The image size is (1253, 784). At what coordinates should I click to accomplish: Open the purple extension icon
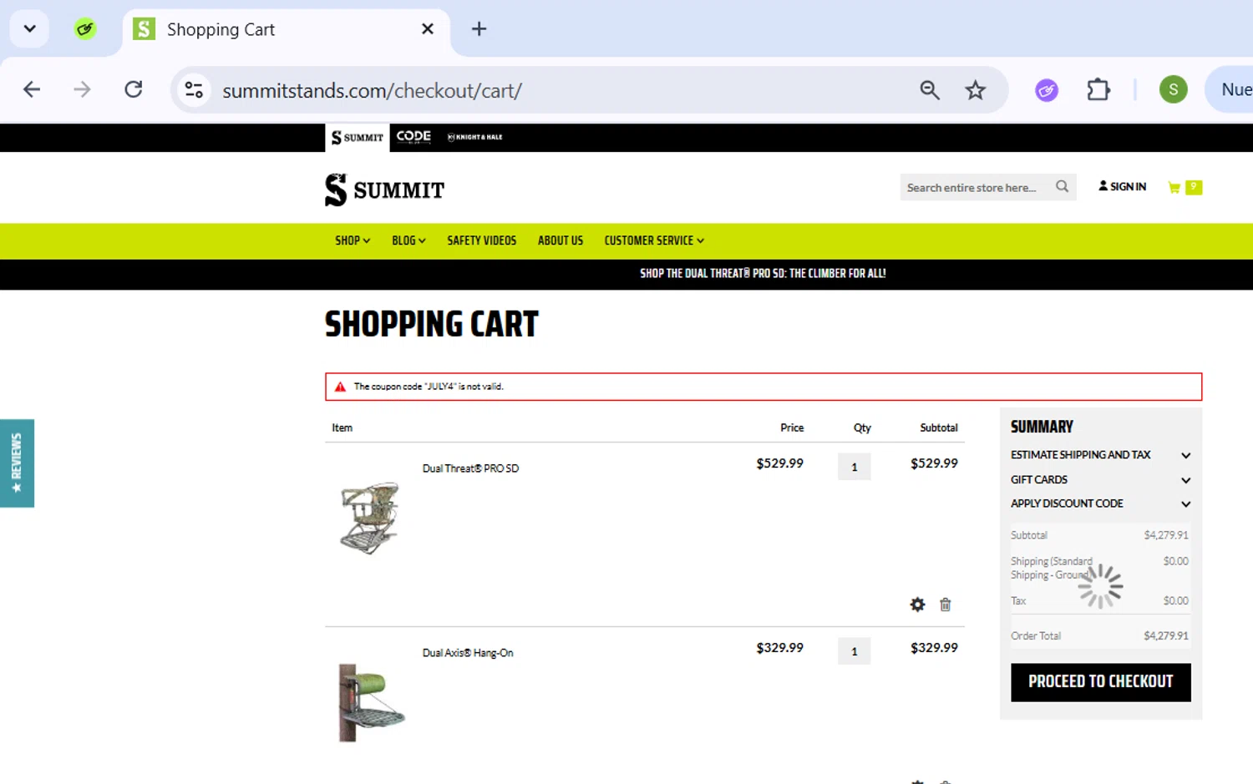click(1047, 89)
